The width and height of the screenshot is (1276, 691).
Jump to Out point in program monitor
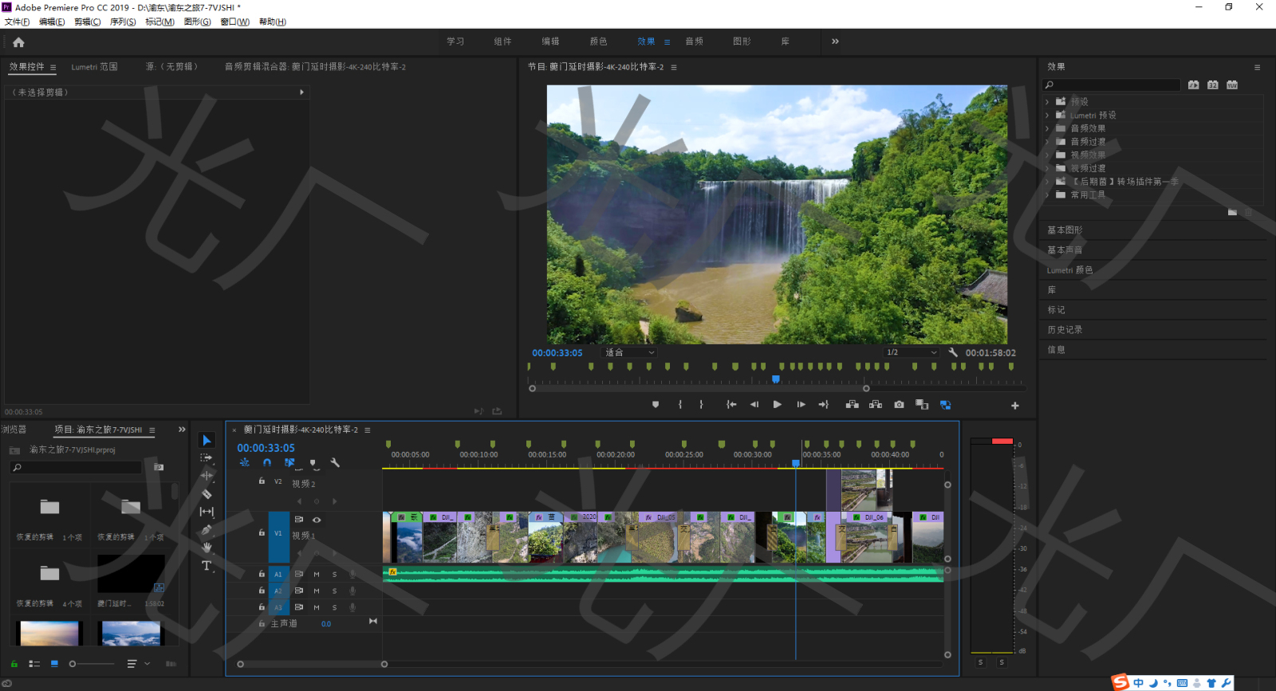(x=824, y=405)
